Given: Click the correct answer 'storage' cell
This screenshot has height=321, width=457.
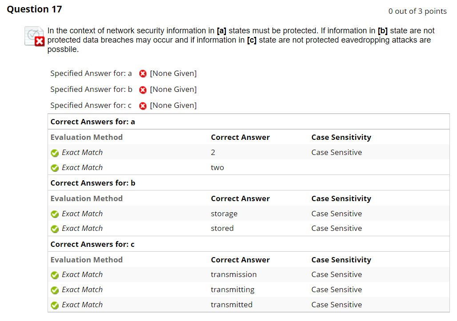Looking at the screenshot, I should (224, 214).
